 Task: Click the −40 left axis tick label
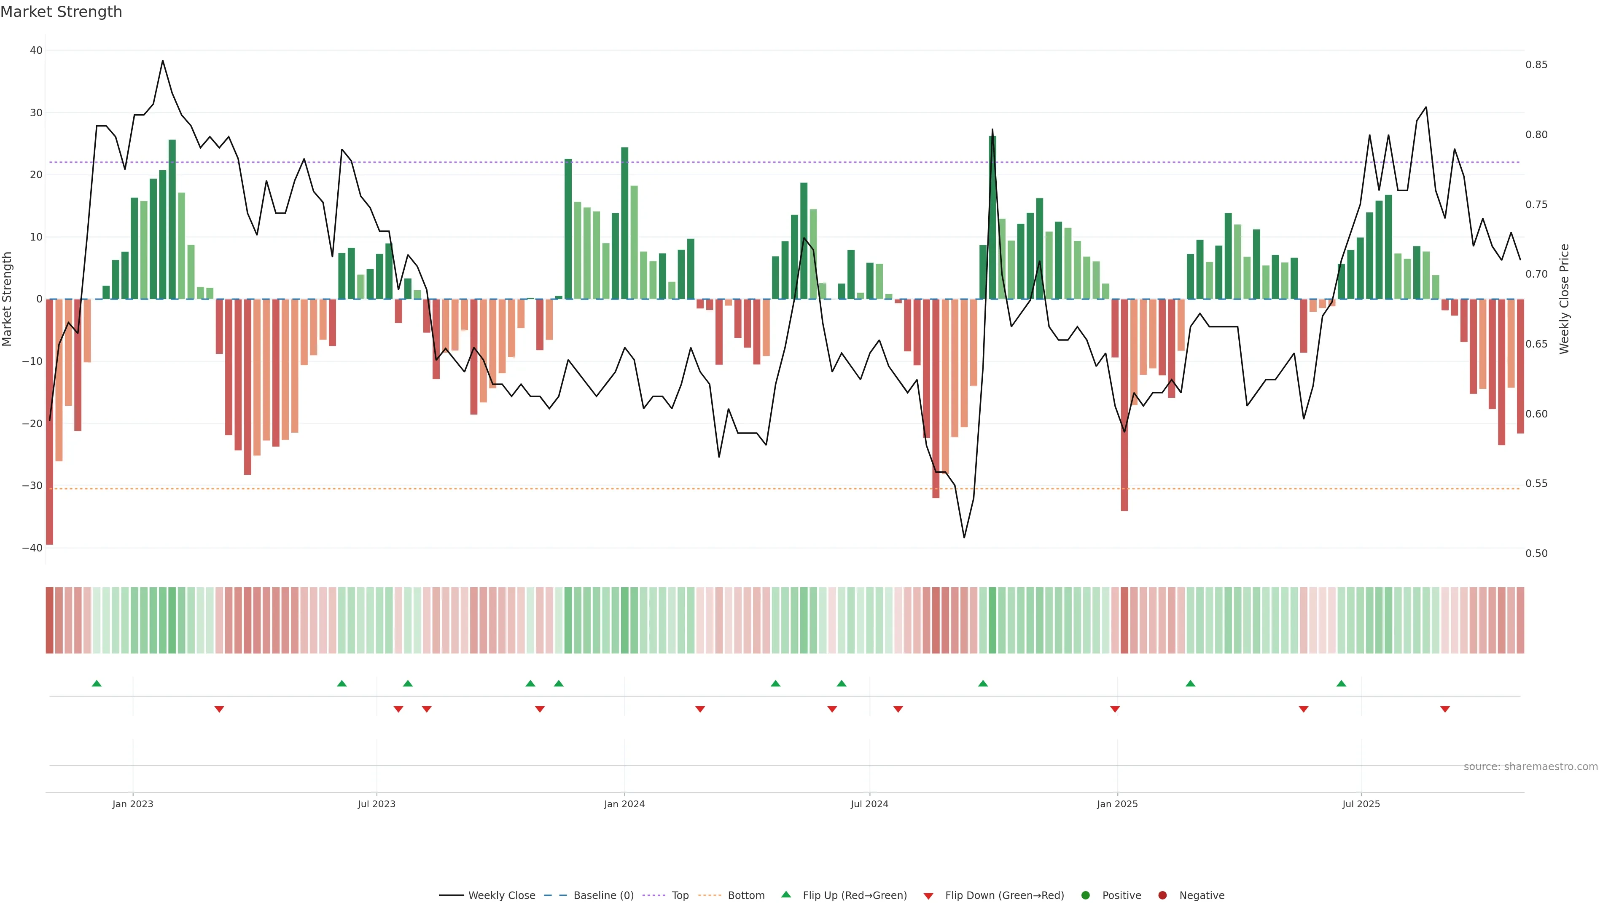(32, 548)
